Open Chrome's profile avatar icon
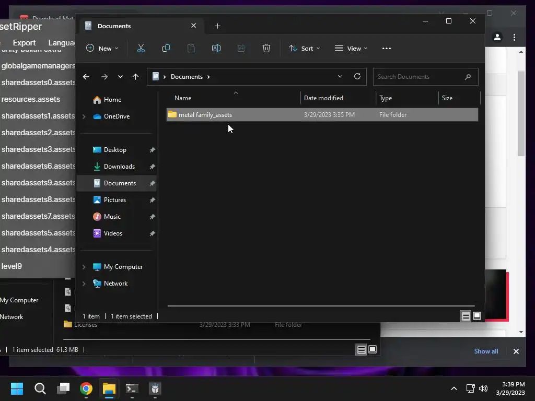Screen dimensions: 535x401 (x=497, y=37)
